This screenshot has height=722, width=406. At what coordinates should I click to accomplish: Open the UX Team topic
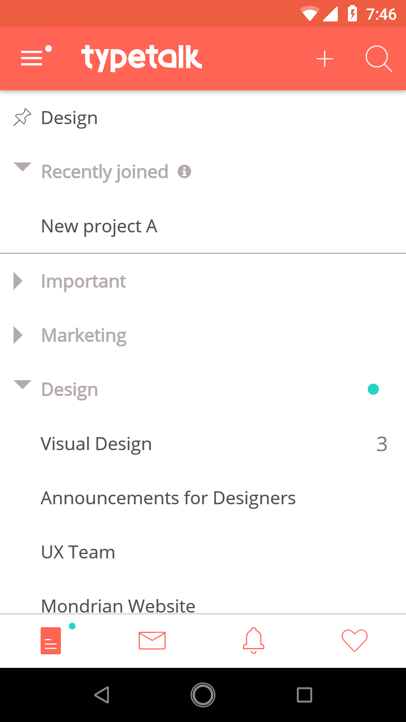click(203, 552)
